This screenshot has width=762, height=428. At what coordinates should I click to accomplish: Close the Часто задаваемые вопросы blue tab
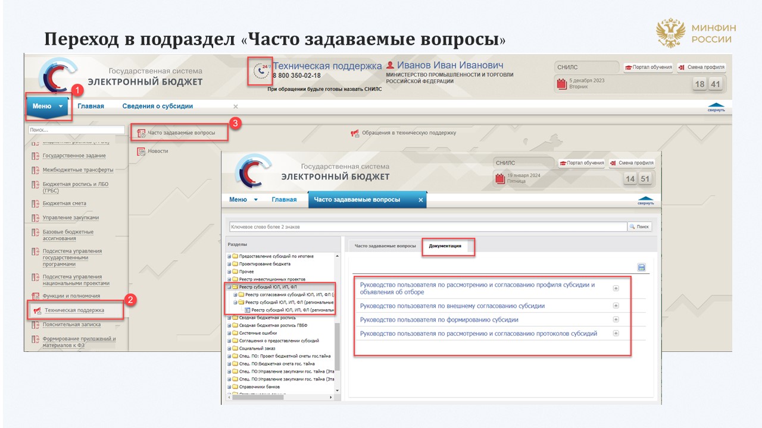point(420,200)
